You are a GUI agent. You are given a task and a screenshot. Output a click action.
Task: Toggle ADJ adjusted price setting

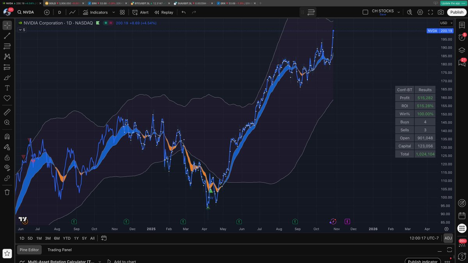(448, 238)
